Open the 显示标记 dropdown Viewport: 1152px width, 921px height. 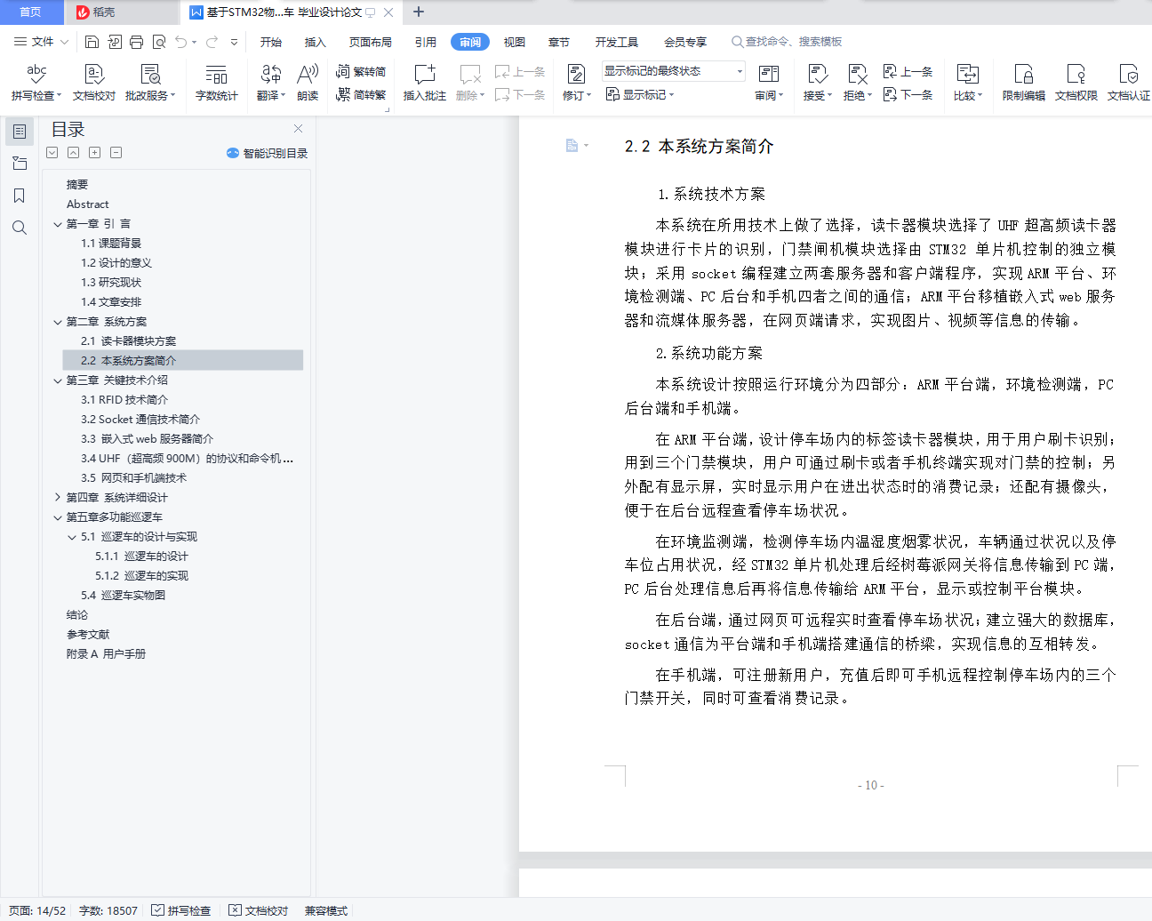click(x=640, y=94)
